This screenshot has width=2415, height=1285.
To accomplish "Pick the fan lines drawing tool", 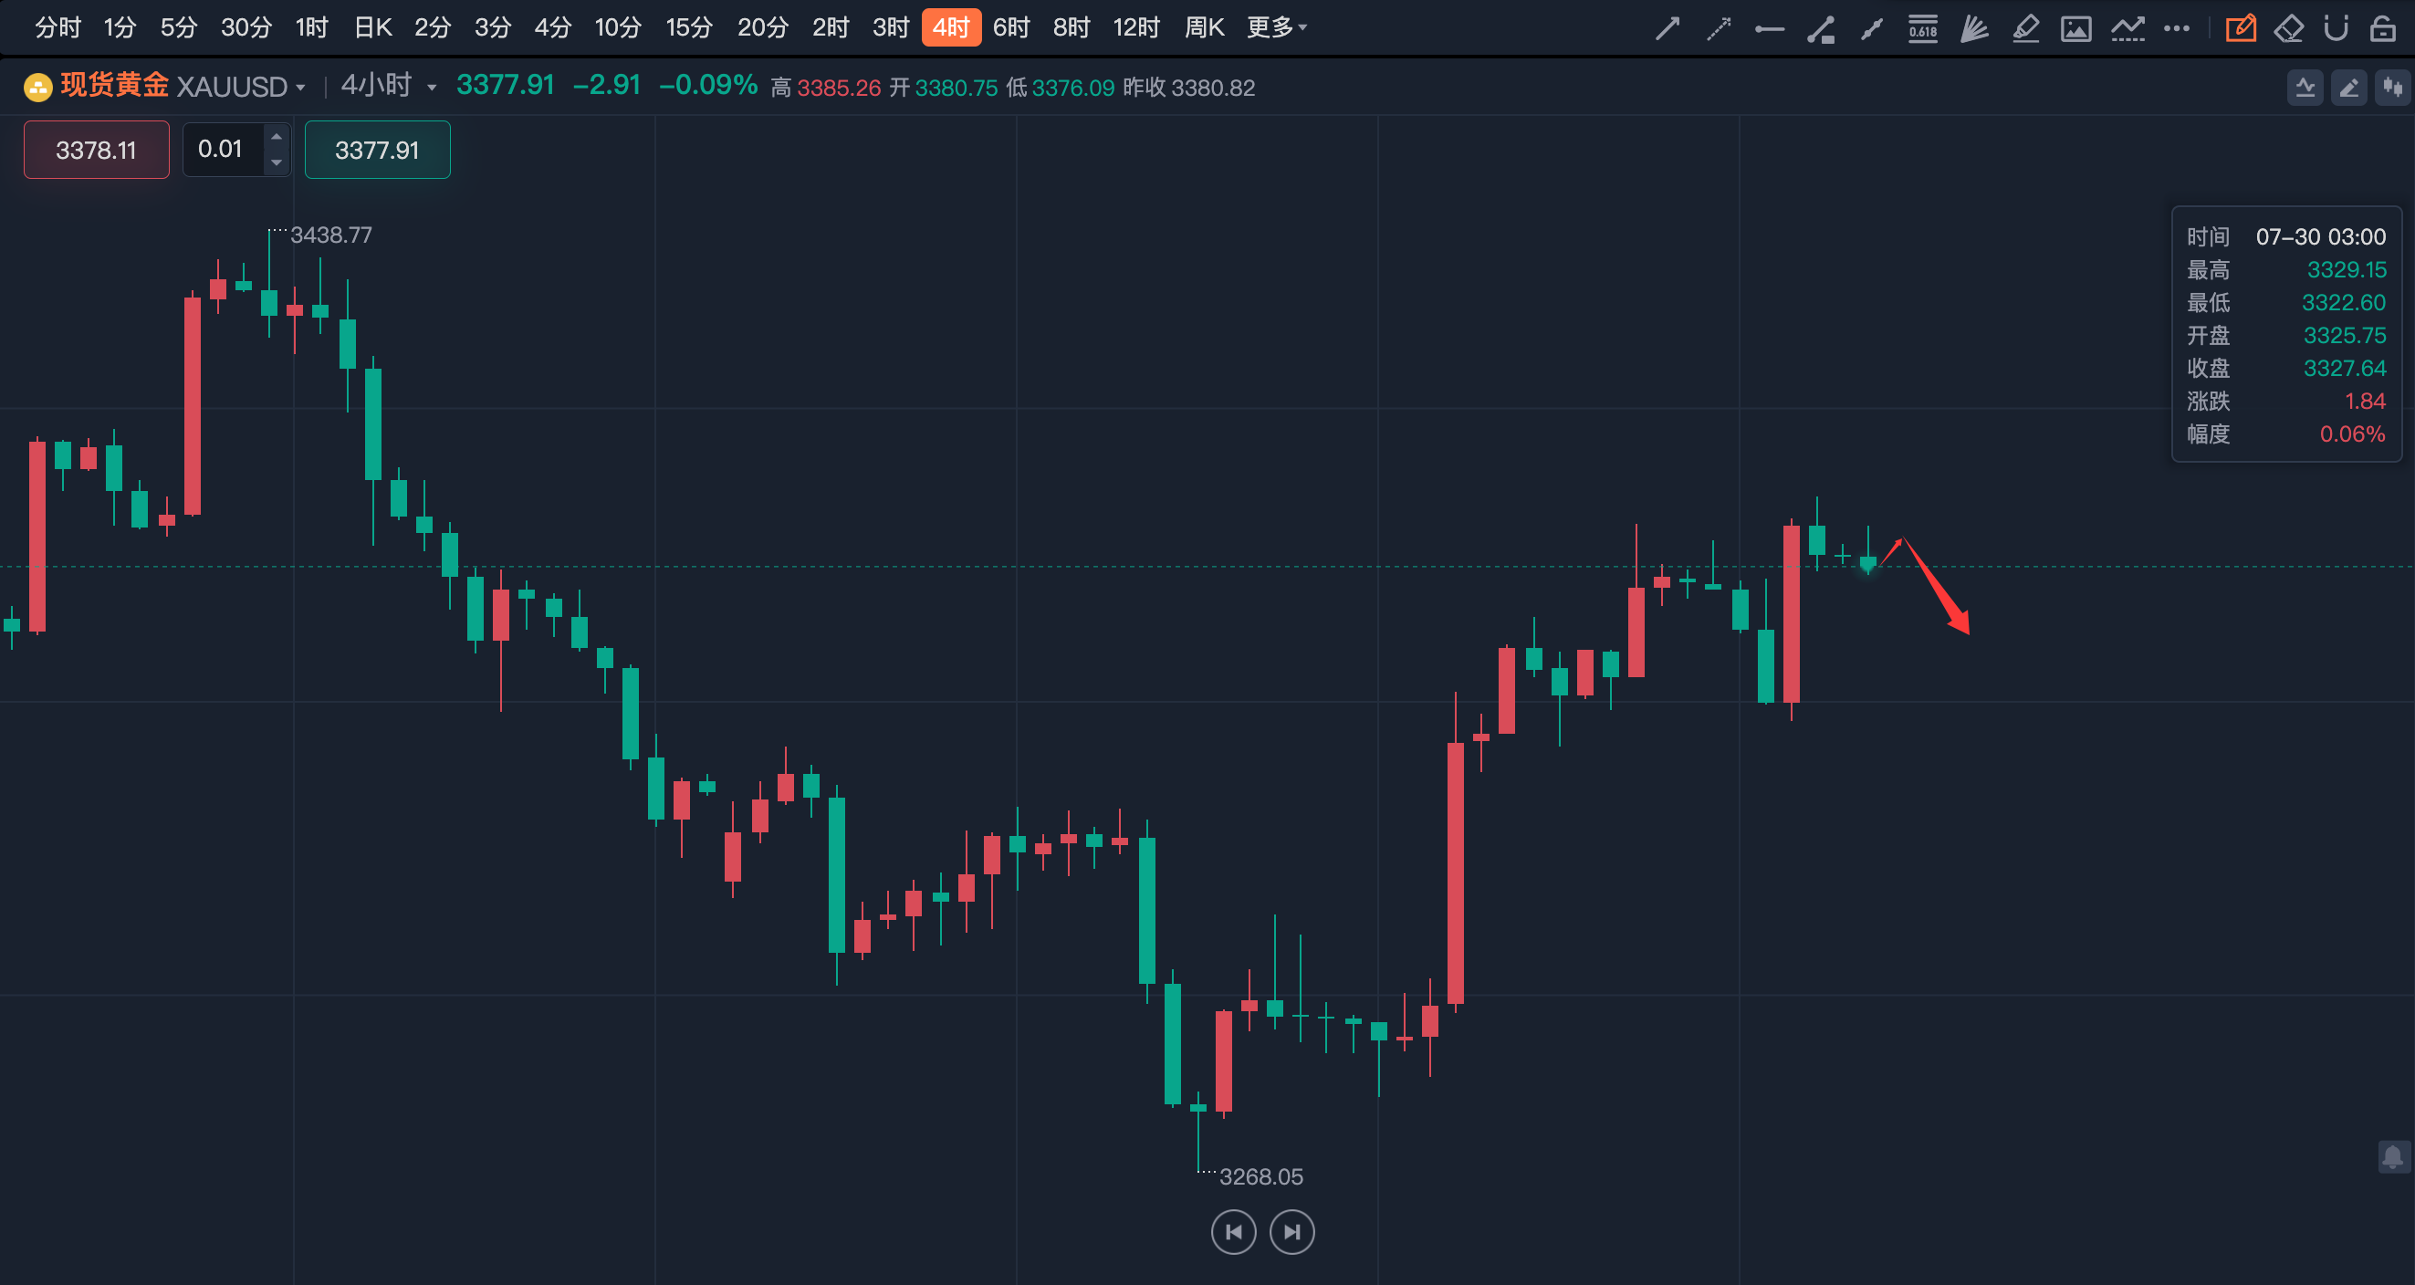I will coord(1973,28).
